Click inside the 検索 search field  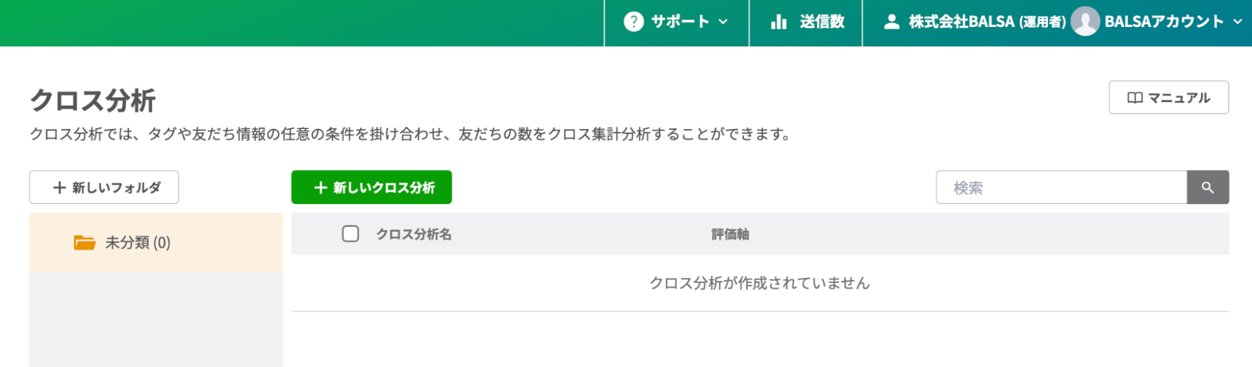tap(1058, 187)
